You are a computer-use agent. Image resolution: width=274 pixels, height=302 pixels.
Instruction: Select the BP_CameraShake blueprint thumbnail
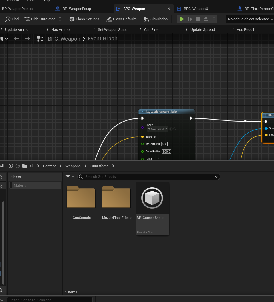click(152, 198)
